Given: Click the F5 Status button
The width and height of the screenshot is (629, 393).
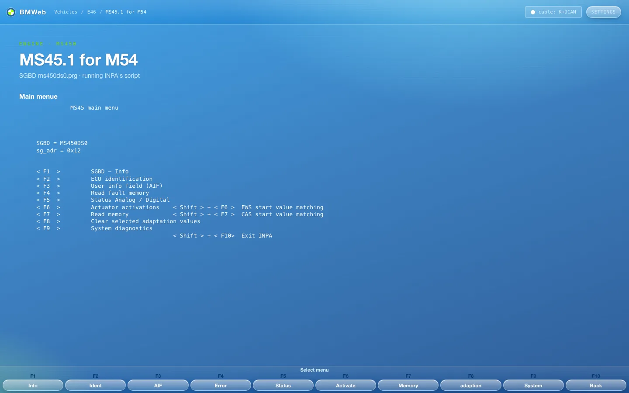Looking at the screenshot, I should [x=283, y=385].
